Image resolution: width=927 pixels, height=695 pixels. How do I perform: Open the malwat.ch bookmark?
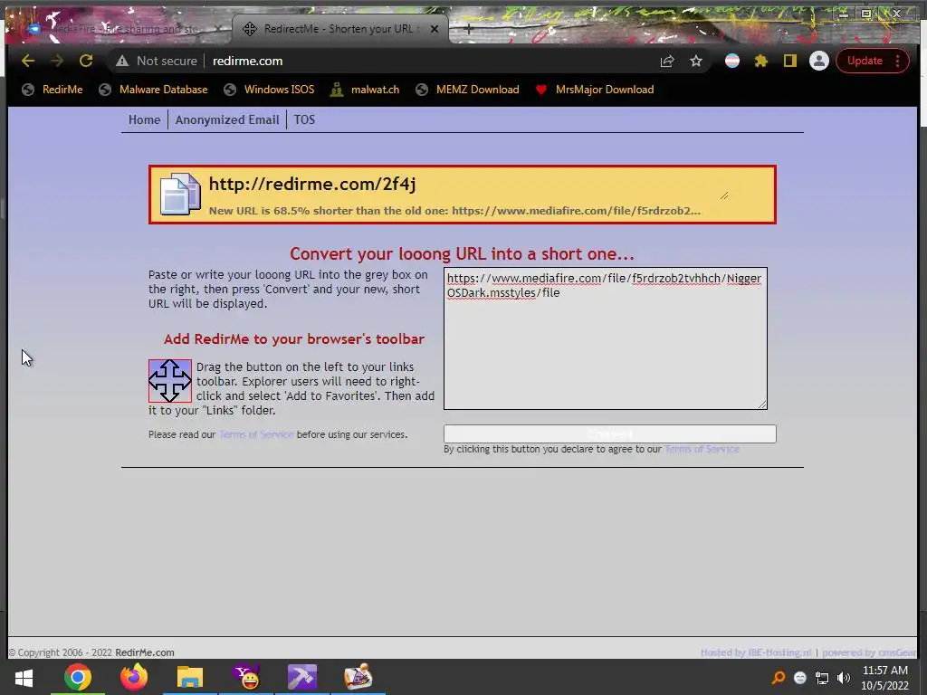pos(365,90)
